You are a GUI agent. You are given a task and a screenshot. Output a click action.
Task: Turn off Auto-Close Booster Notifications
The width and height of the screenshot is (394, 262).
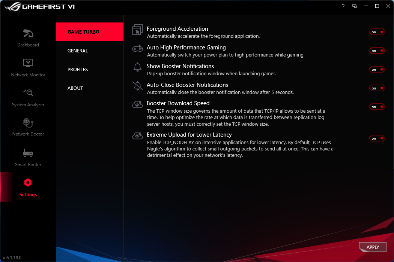(377, 88)
